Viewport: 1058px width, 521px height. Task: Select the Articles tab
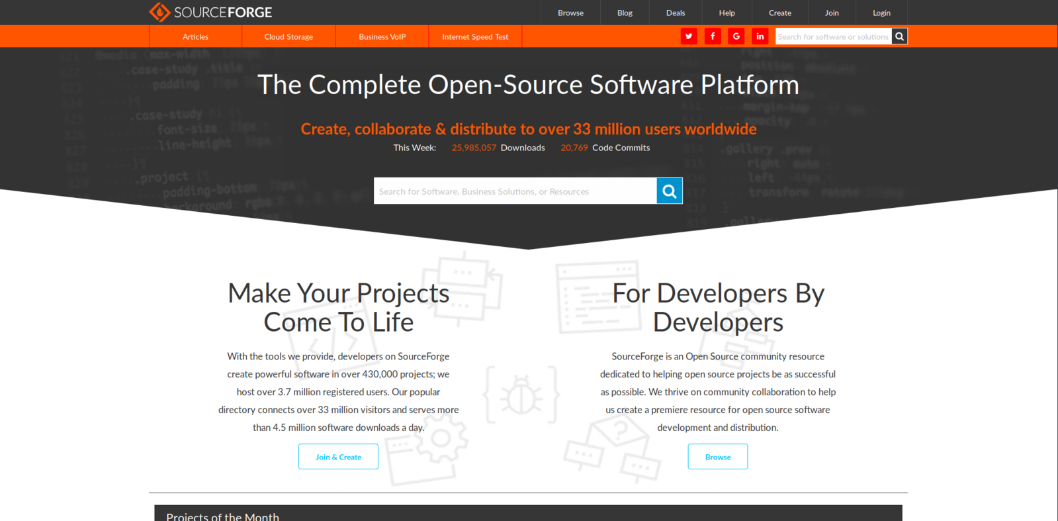[195, 37]
